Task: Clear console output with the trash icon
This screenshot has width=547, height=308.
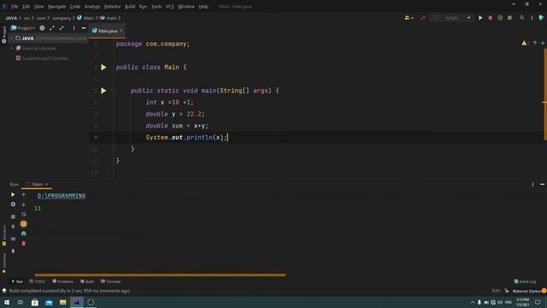Action: [24, 243]
